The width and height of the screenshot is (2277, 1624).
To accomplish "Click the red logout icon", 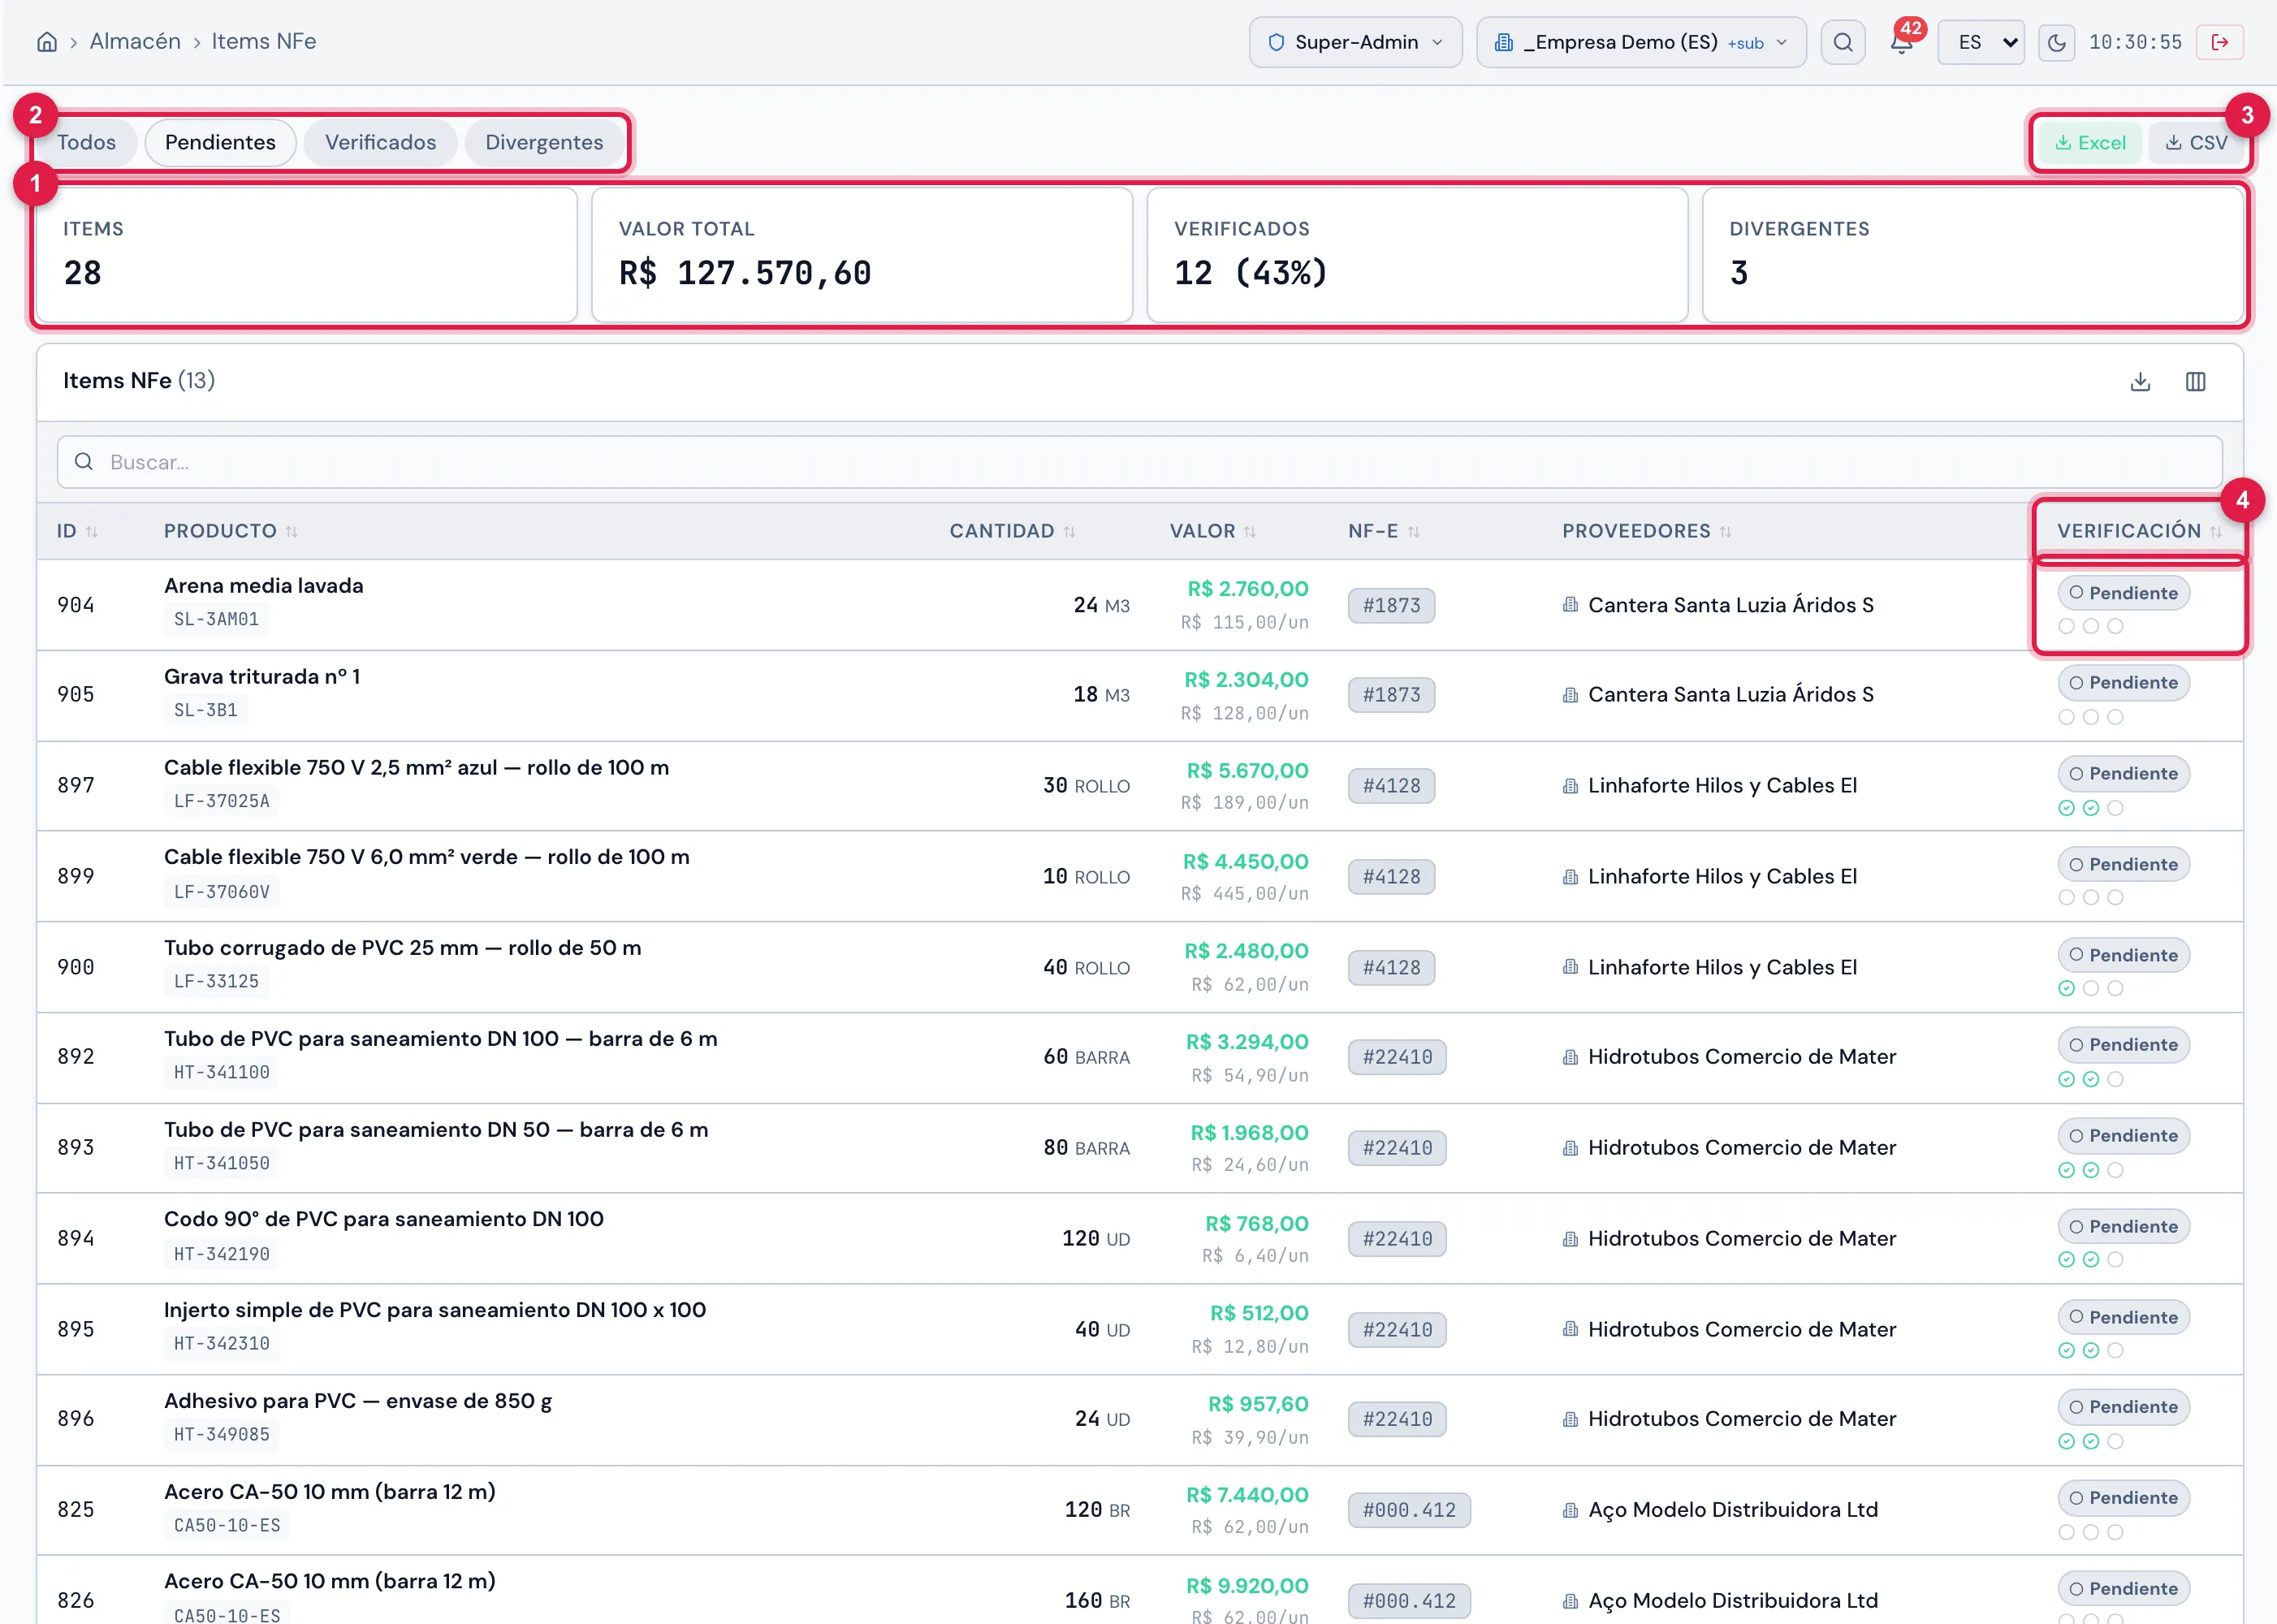I will 2220,42.
